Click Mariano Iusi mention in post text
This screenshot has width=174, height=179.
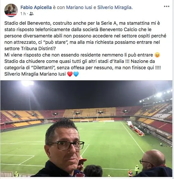53,74
